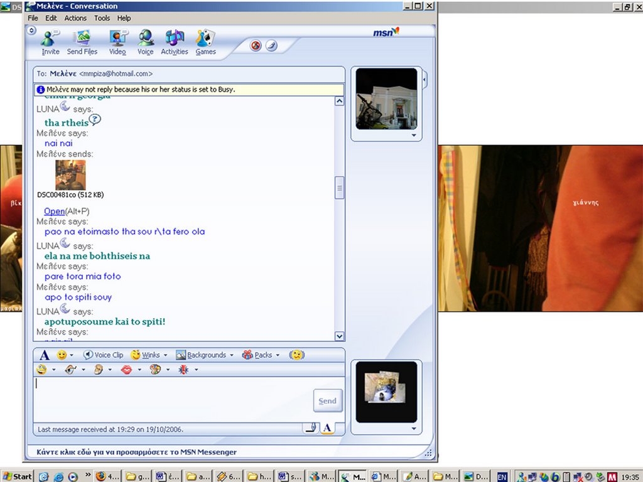Click my own display picture
This screenshot has width=643, height=482.
tap(386, 392)
